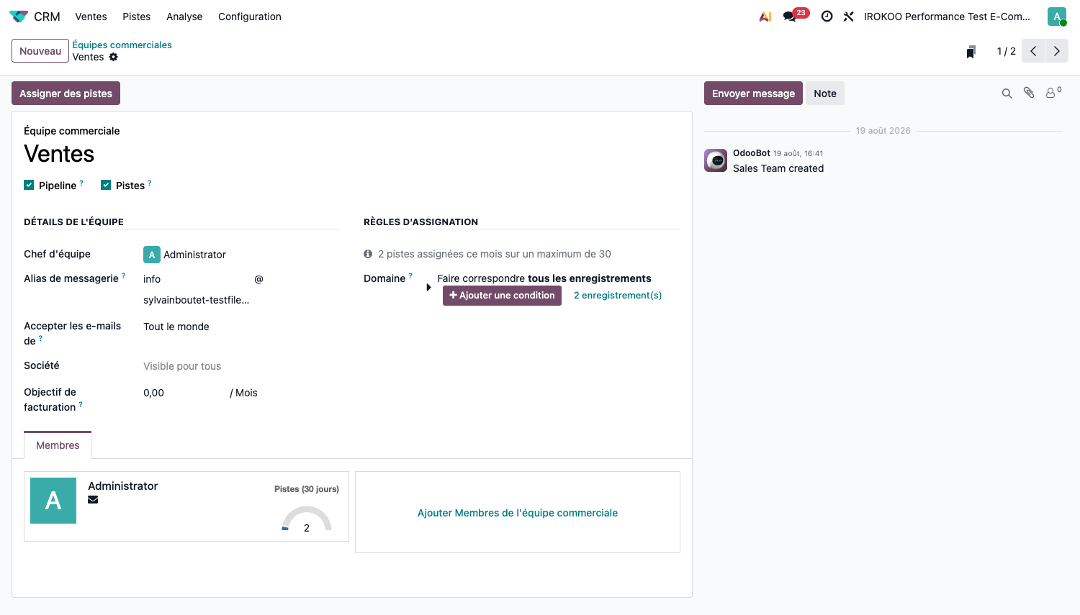
Task: Click the OdooBot avatar
Action: point(716,160)
